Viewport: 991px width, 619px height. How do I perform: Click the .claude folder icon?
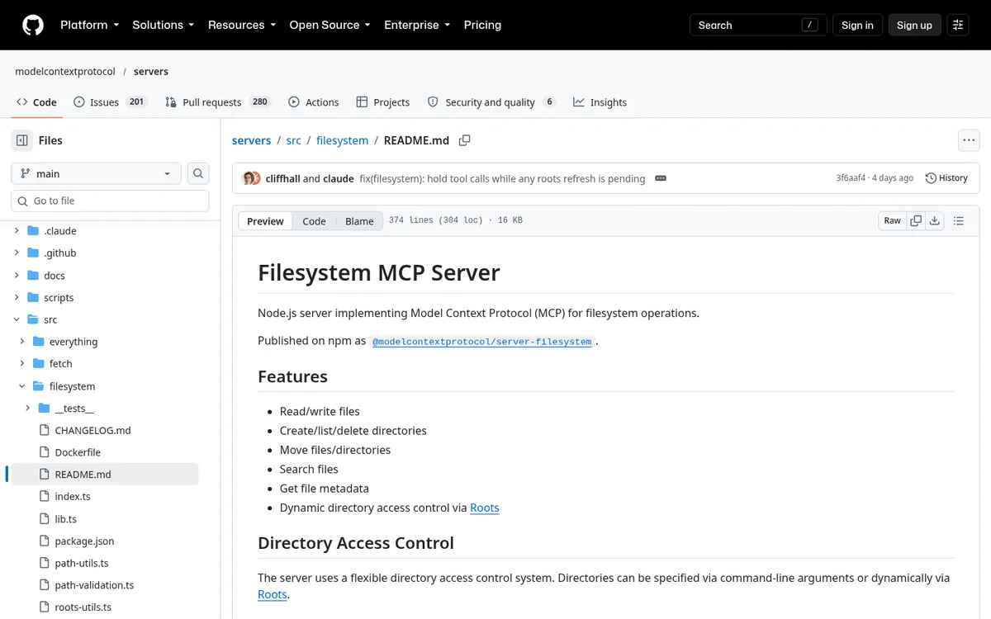click(x=33, y=231)
